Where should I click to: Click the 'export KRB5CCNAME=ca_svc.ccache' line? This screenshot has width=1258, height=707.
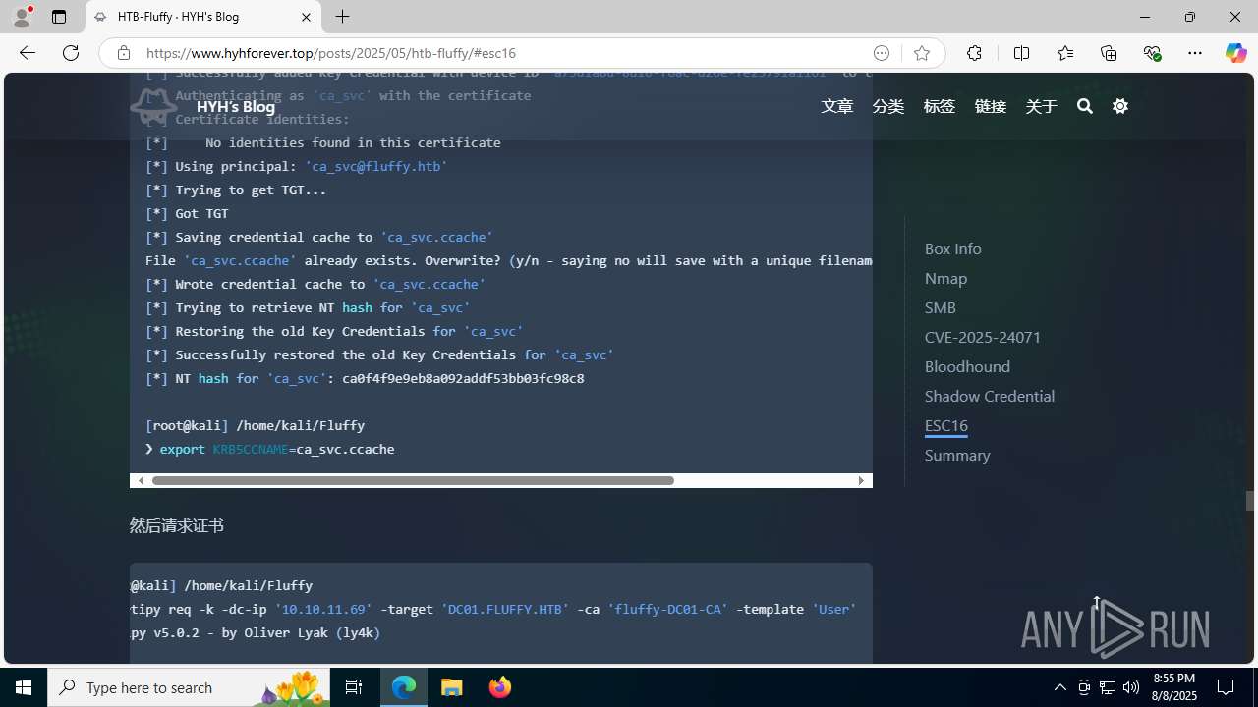click(x=277, y=449)
